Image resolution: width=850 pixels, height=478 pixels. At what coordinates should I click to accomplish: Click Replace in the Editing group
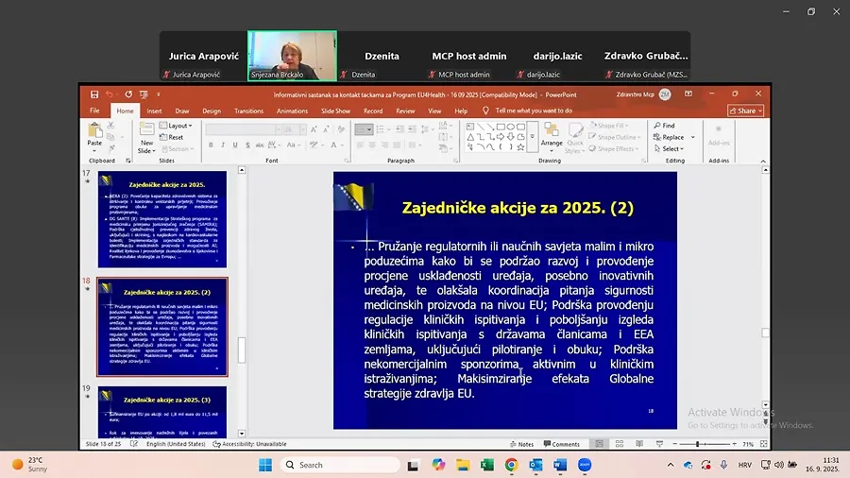click(x=669, y=137)
